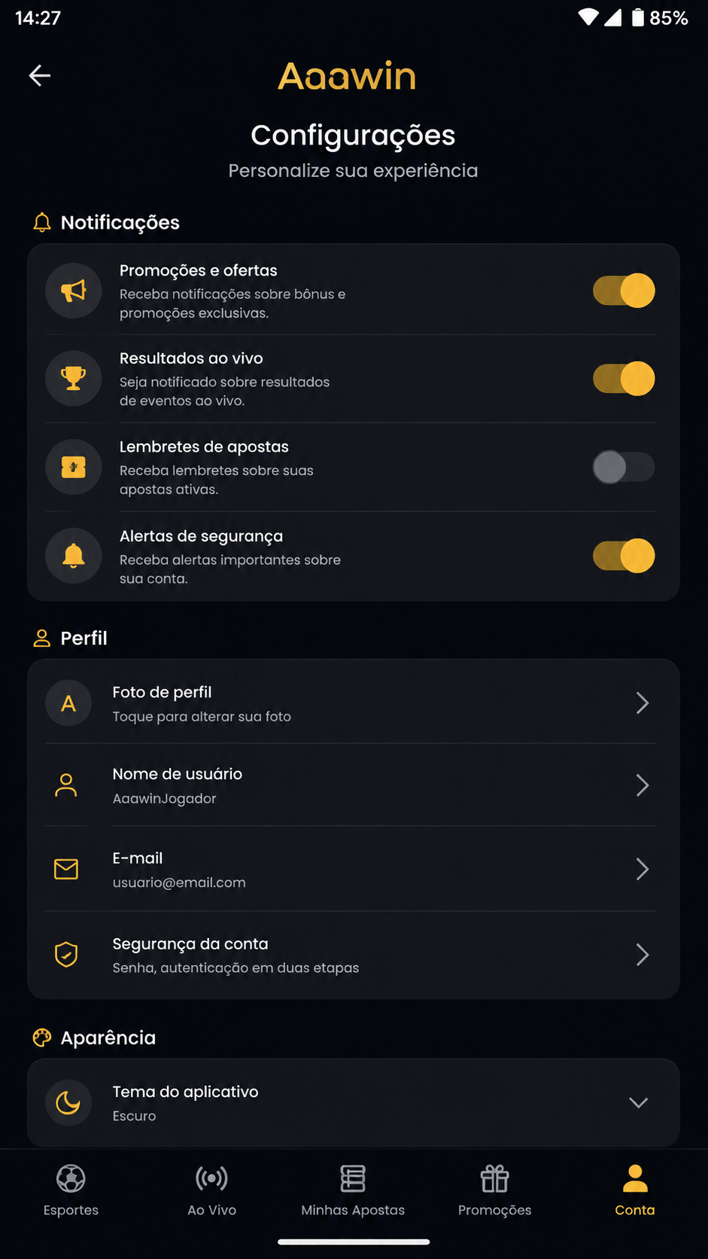Switch off Alertas de segurança toggle
Image resolution: width=708 pixels, height=1259 pixels.
point(624,556)
